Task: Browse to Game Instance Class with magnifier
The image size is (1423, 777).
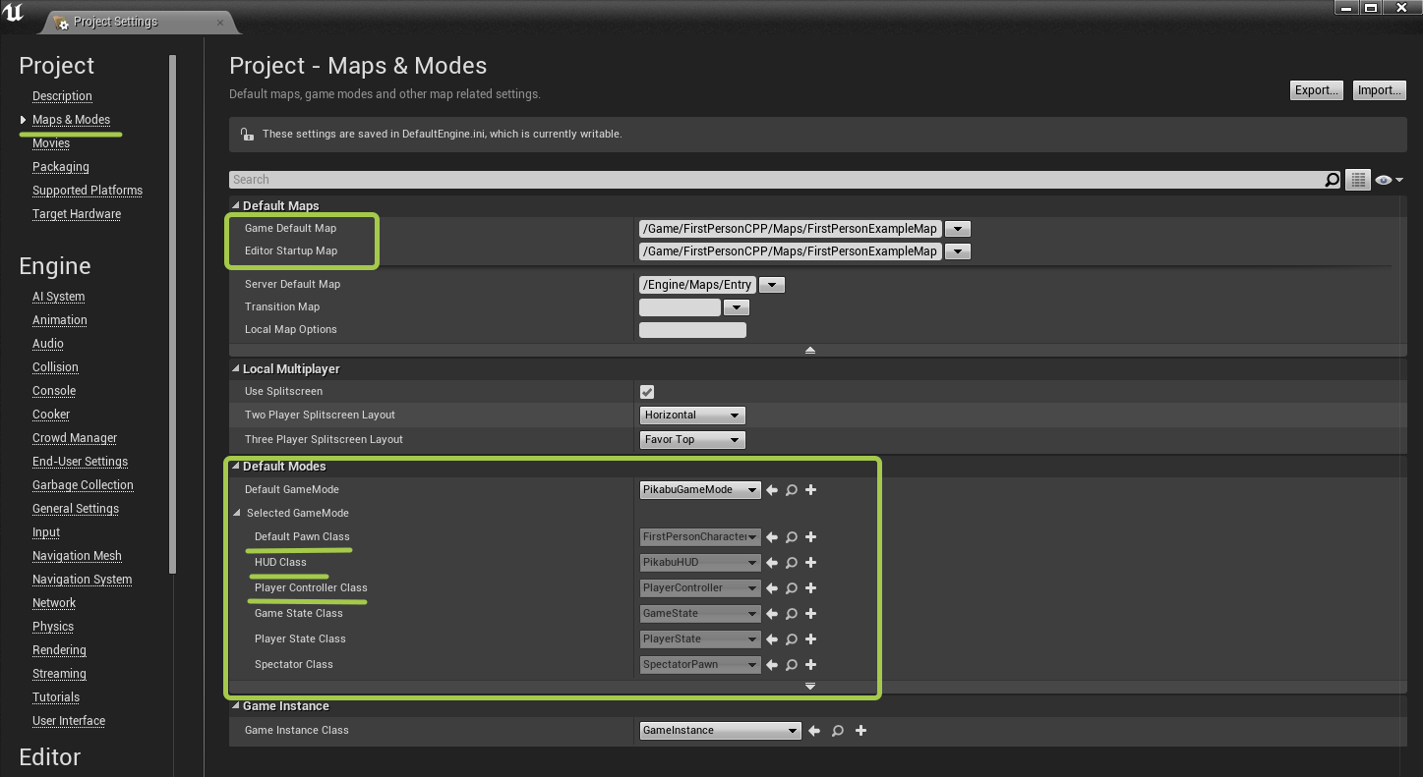Action: point(837,731)
